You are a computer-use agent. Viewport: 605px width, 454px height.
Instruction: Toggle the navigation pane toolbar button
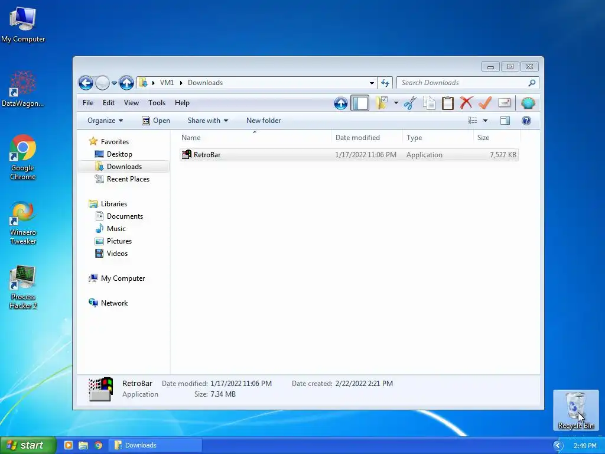[x=360, y=103]
